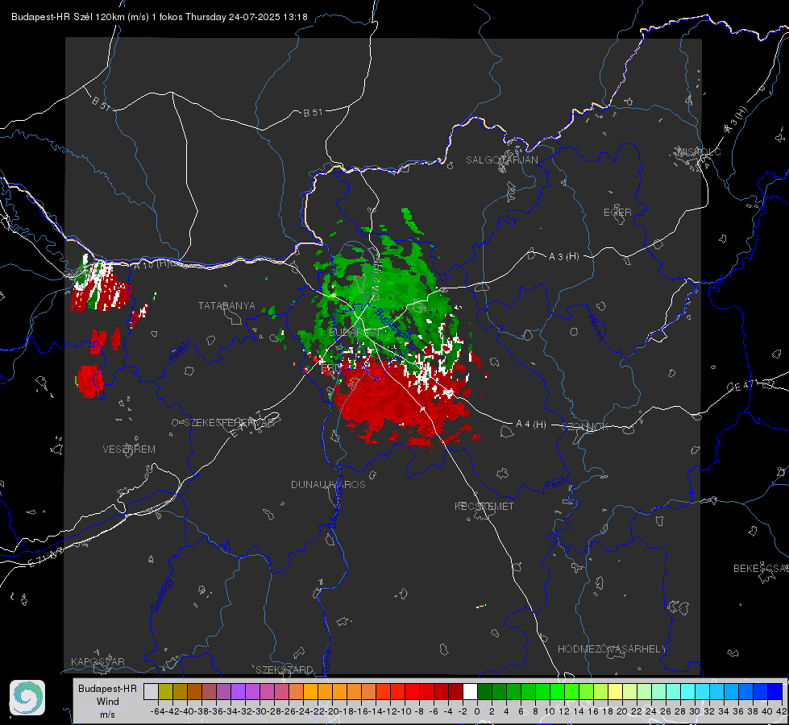Click the 'Heves' county label
Image resolution: width=789 pixels, height=725 pixels.
click(x=596, y=328)
